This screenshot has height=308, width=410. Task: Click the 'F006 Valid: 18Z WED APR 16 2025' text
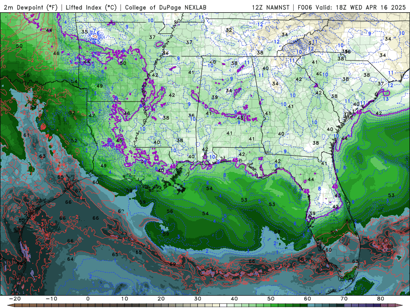click(x=352, y=7)
